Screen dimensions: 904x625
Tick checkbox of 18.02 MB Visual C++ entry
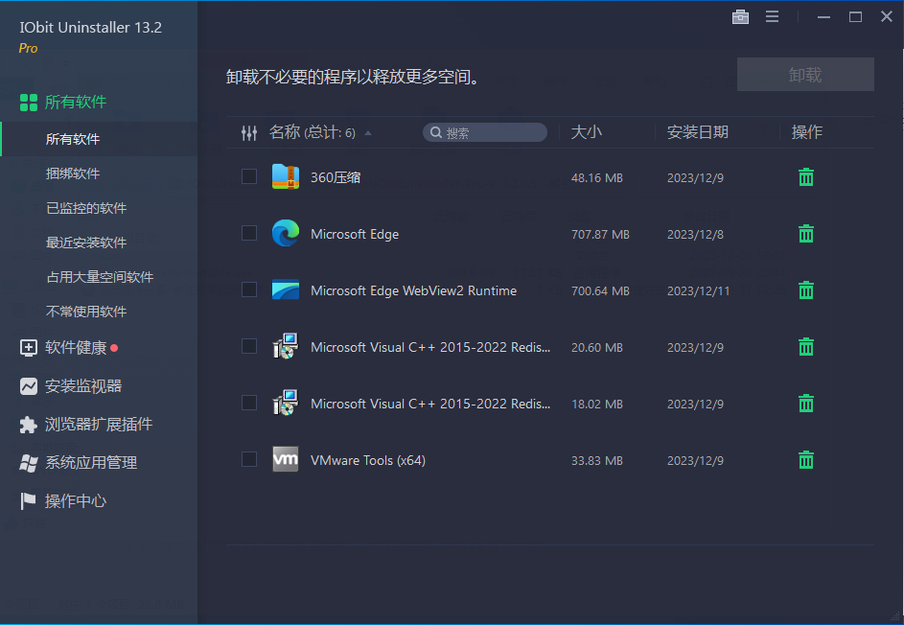click(x=249, y=403)
